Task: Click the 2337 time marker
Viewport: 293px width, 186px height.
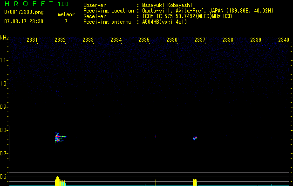Action: 200,40
